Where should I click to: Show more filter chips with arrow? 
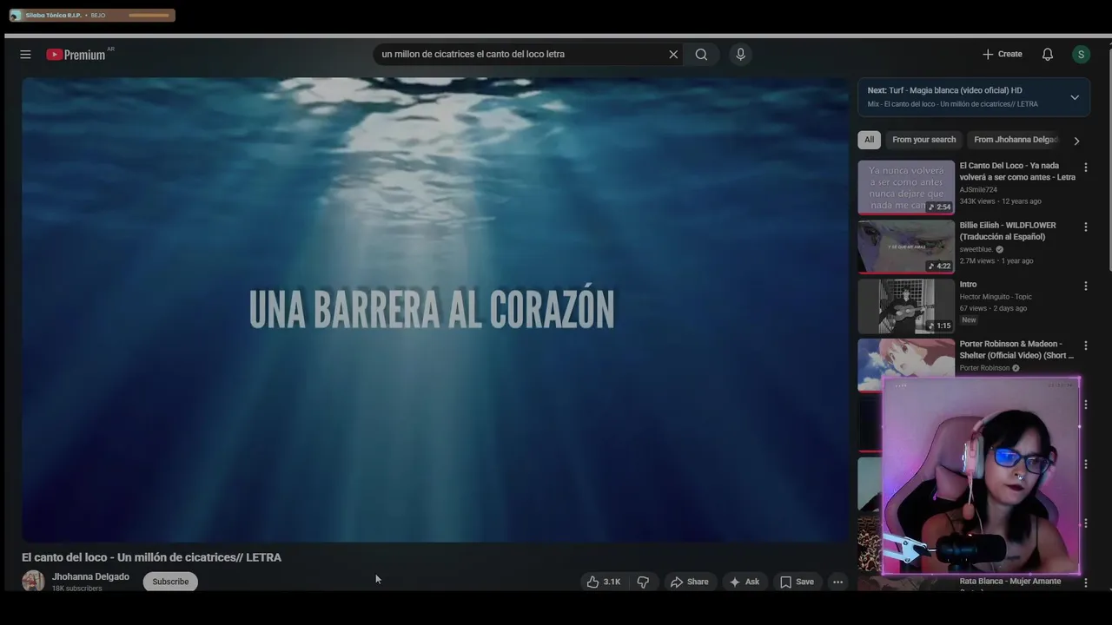coord(1076,141)
